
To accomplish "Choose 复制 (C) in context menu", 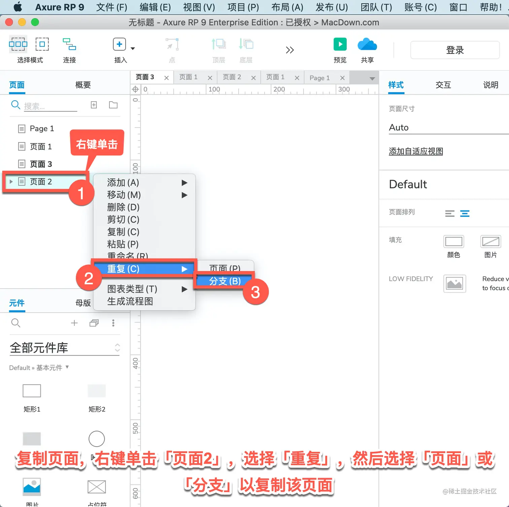I will pyautogui.click(x=144, y=232).
